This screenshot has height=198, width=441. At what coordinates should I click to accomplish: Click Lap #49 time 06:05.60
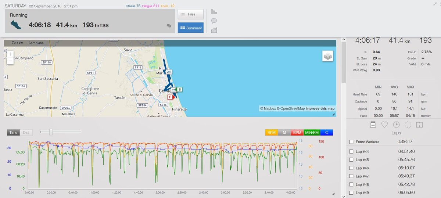406,193
